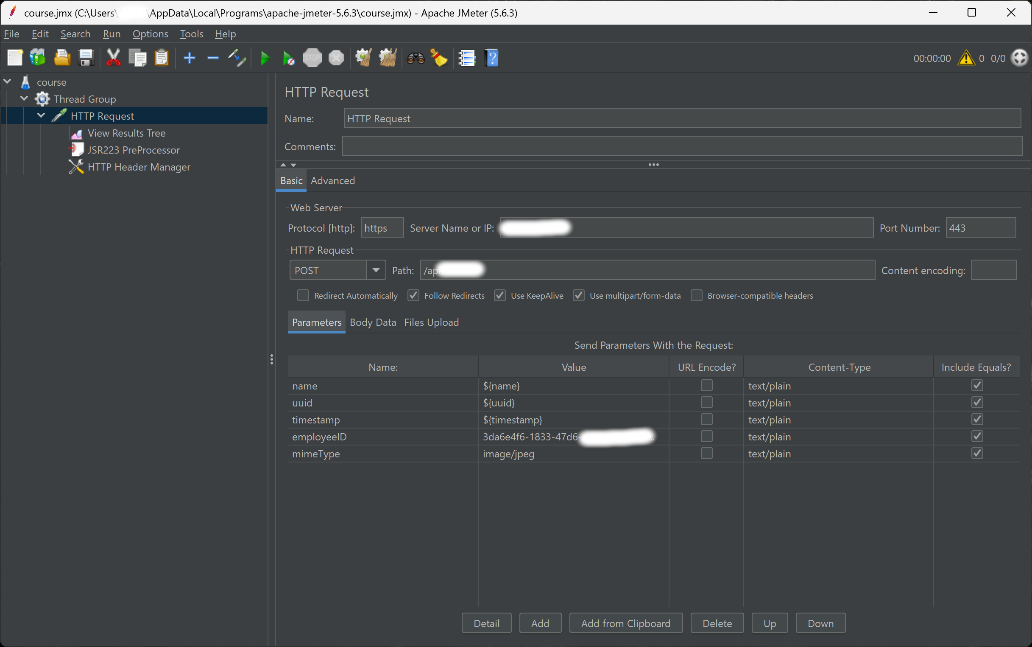1032x647 pixels.
Task: Click the scissors Cut icon
Action: click(113, 58)
